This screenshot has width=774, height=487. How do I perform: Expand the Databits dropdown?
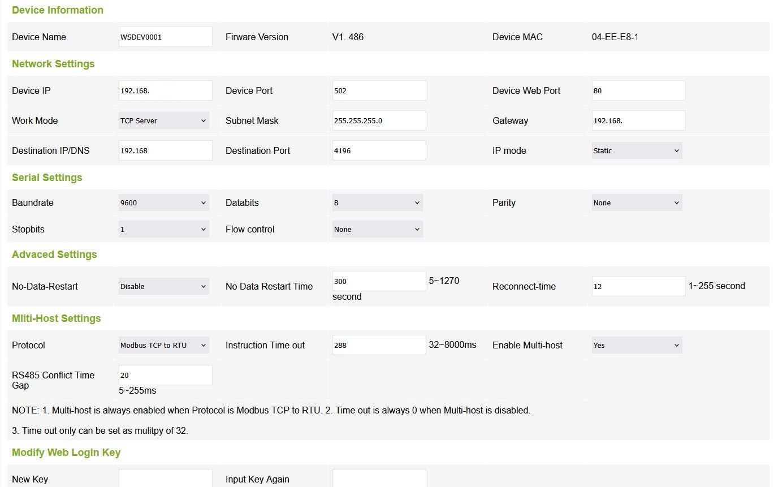point(377,202)
